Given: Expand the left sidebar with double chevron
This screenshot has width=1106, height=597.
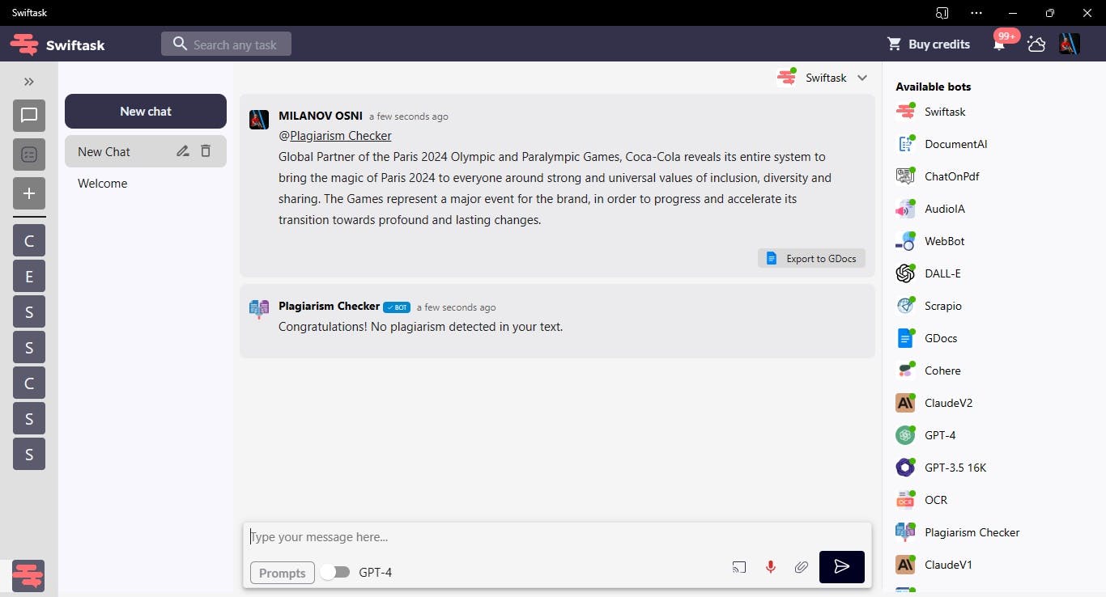Looking at the screenshot, I should coord(29,81).
